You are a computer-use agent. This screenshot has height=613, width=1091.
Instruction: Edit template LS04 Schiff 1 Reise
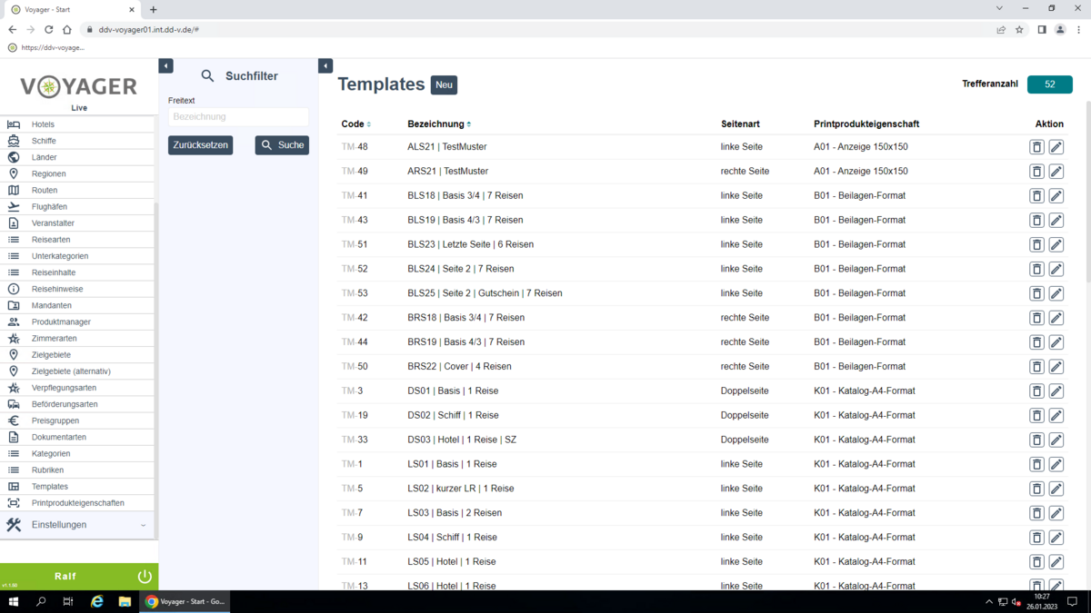tap(1056, 538)
